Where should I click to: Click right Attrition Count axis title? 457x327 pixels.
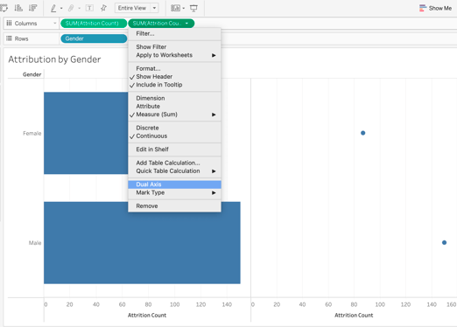354,316
